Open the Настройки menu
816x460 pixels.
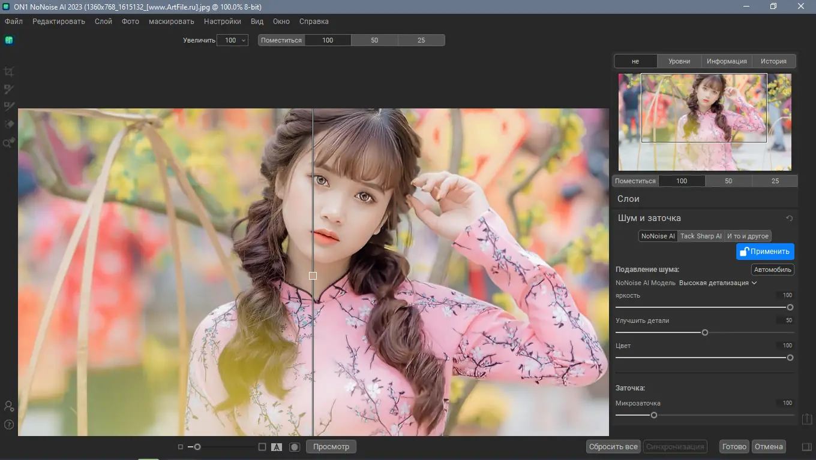222,22
